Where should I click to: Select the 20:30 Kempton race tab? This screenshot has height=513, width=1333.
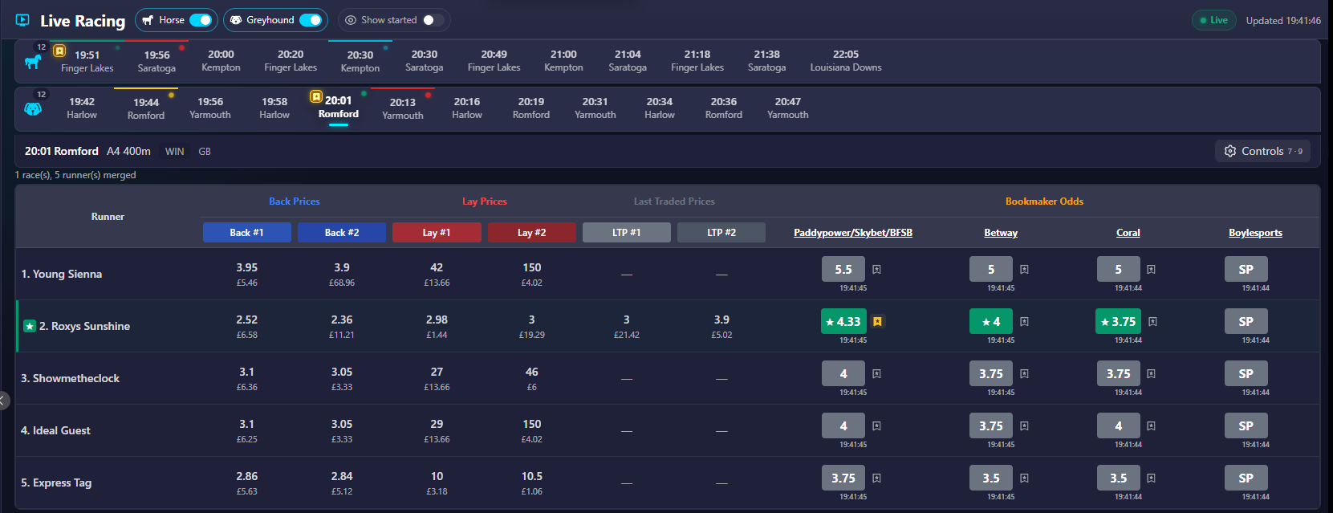pyautogui.click(x=360, y=61)
